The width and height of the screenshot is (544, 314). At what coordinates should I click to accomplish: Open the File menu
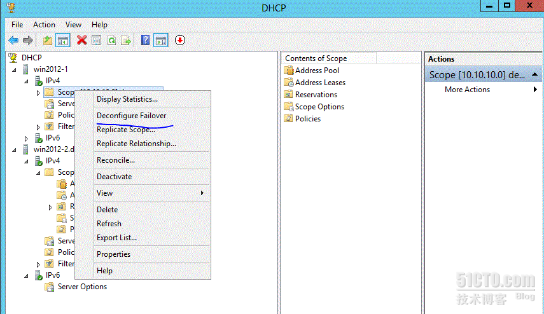[17, 25]
